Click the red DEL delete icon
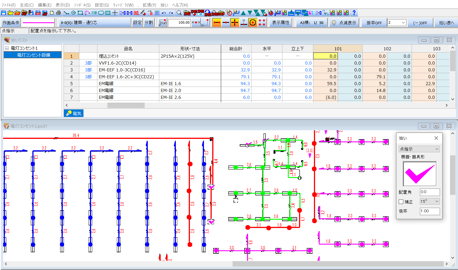This screenshot has width=458, height=270. pyautogui.click(x=136, y=13)
